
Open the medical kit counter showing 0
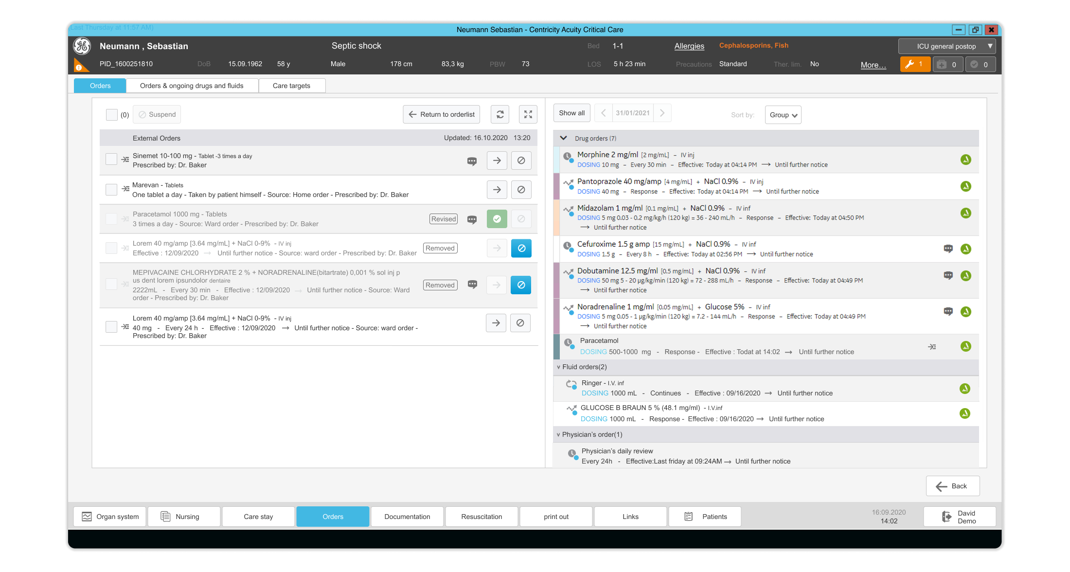point(948,64)
